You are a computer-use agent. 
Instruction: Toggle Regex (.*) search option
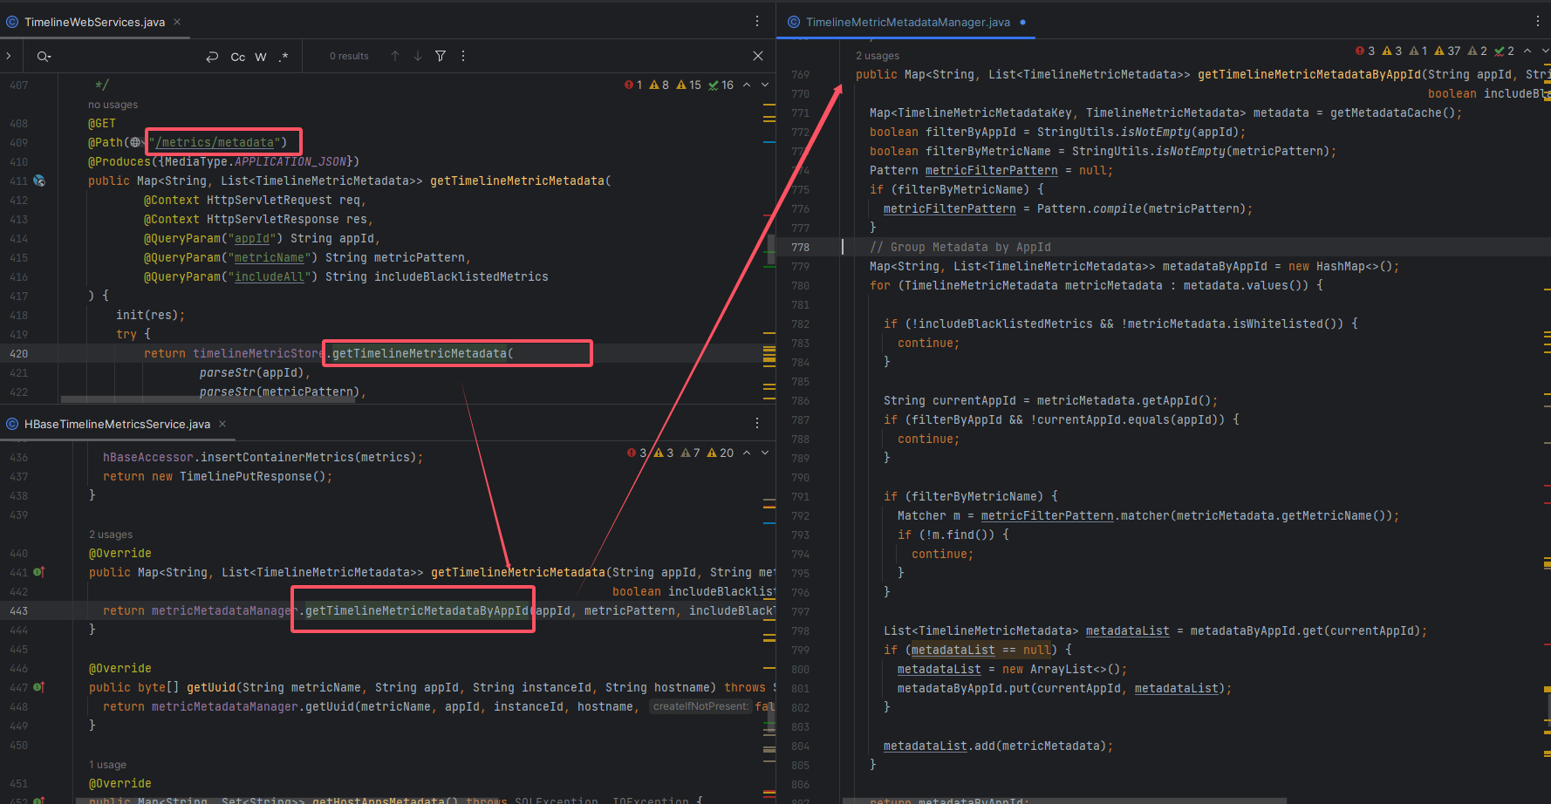[x=284, y=57]
